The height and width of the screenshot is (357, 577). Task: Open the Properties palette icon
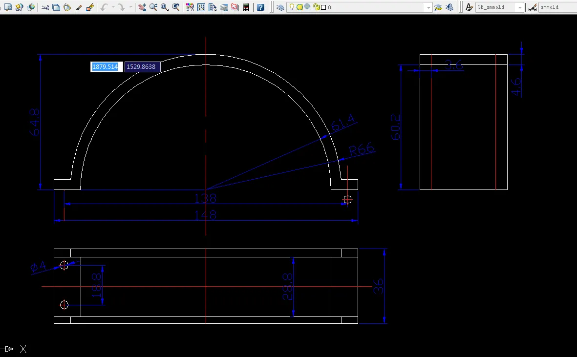click(x=190, y=7)
